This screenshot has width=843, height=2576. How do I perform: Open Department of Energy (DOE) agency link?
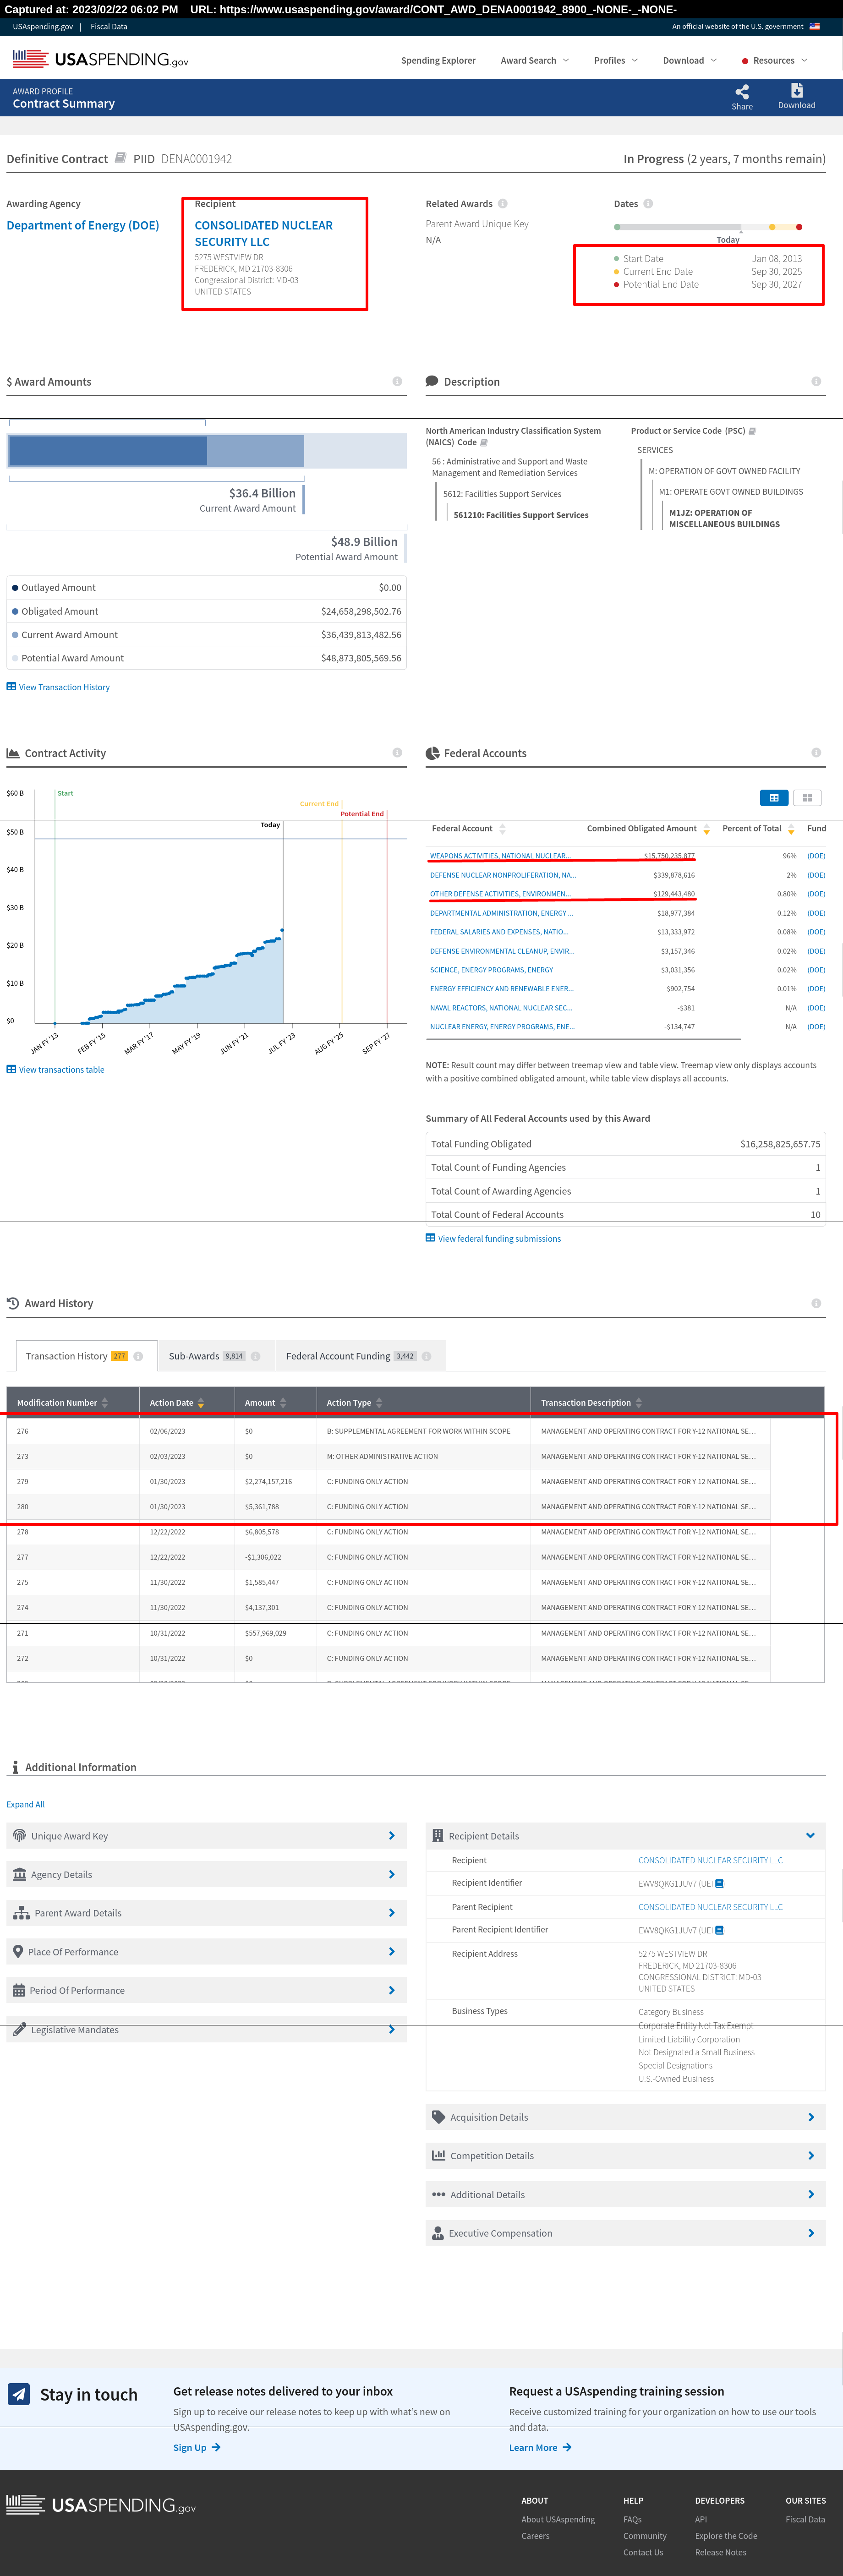83,226
